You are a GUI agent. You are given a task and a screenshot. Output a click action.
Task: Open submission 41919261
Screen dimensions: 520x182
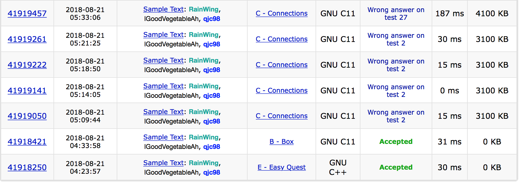coord(27,39)
